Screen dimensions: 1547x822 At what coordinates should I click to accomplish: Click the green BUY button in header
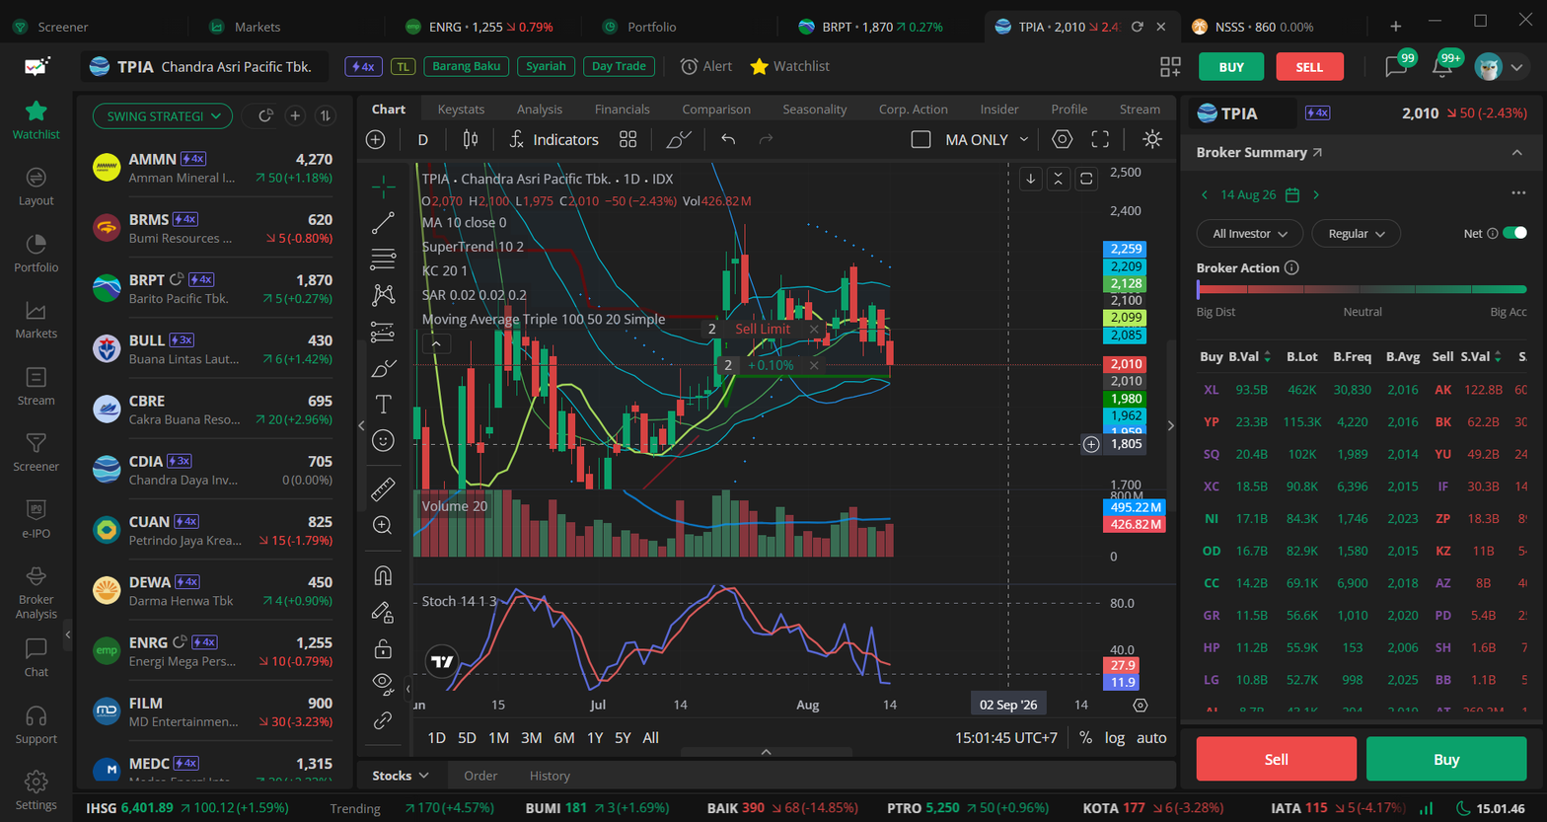(x=1231, y=67)
